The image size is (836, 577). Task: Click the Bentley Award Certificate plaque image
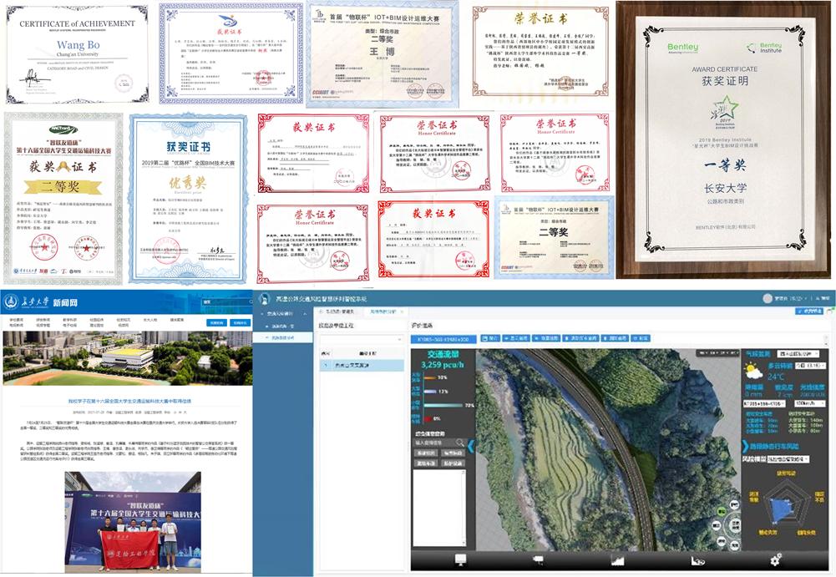(x=725, y=139)
